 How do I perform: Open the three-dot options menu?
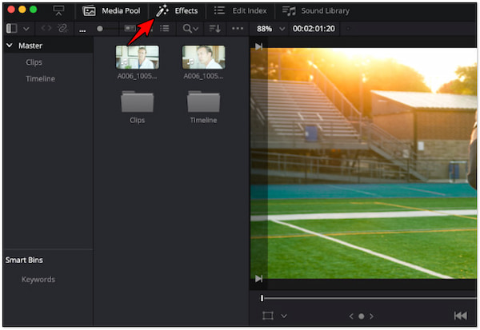(237, 29)
